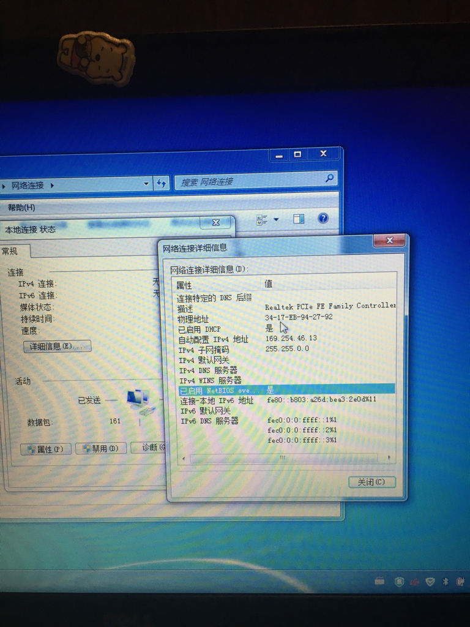This screenshot has width=470, height=627.
Task: Click the change view icon in toolbar
Action: coord(262,220)
